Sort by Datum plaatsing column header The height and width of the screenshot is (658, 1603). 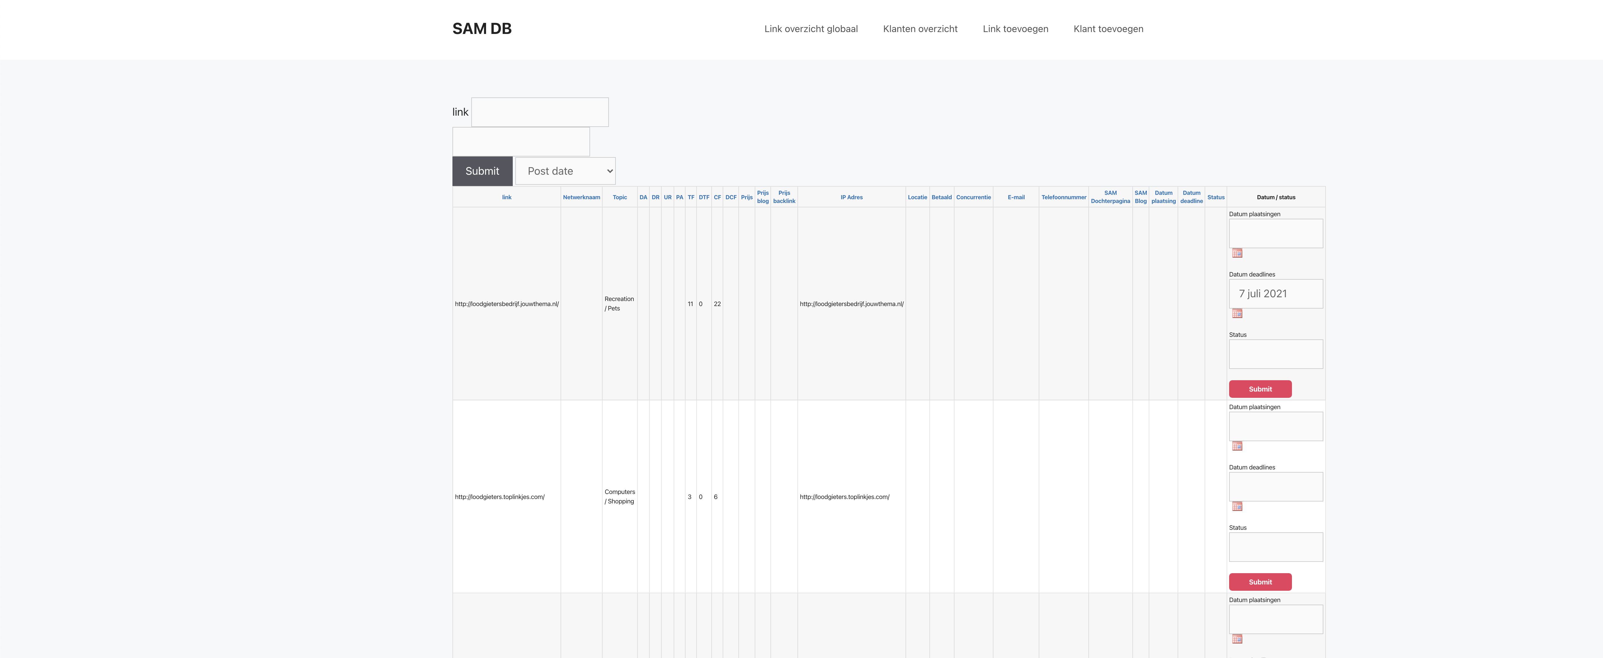[1163, 197]
